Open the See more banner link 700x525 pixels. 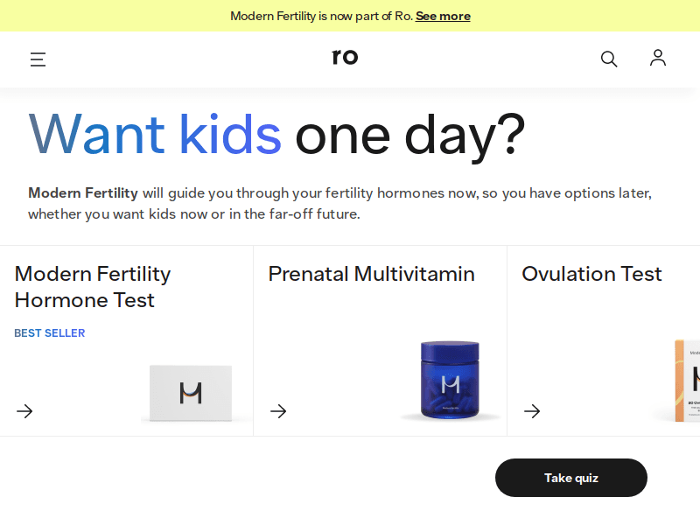click(x=443, y=16)
